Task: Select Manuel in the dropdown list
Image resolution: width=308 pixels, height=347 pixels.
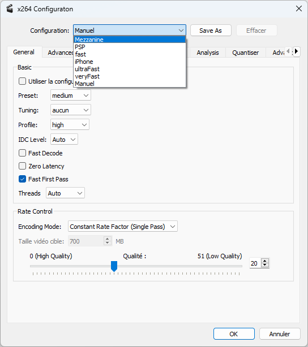Action: point(130,84)
